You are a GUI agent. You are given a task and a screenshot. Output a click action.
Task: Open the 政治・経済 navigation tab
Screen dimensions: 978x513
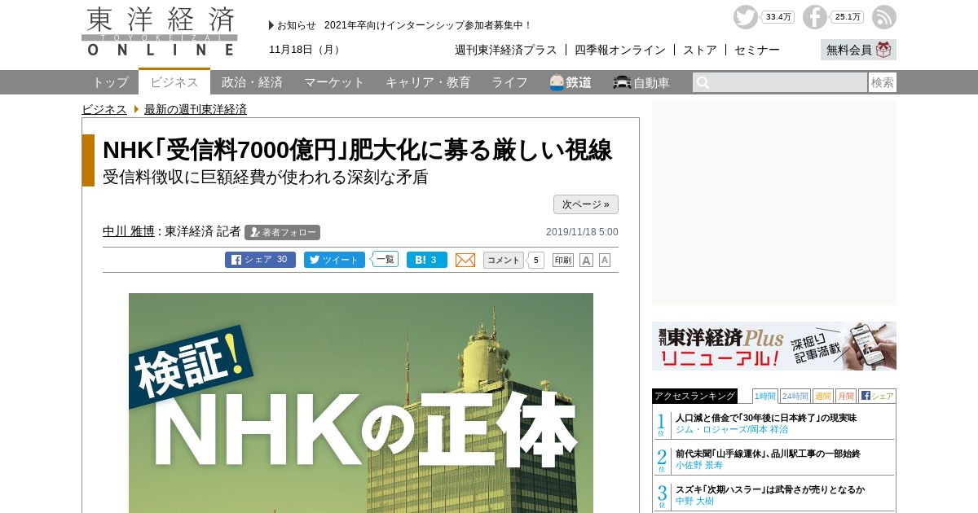(252, 82)
